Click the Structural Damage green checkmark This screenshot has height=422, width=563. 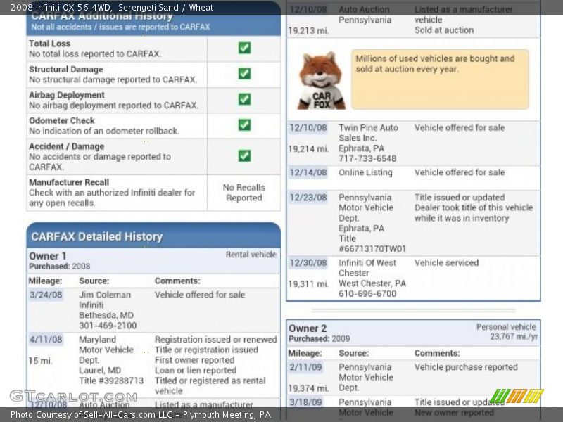point(244,74)
